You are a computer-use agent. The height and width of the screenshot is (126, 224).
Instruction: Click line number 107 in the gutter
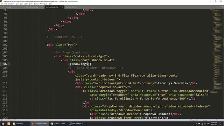5,64
